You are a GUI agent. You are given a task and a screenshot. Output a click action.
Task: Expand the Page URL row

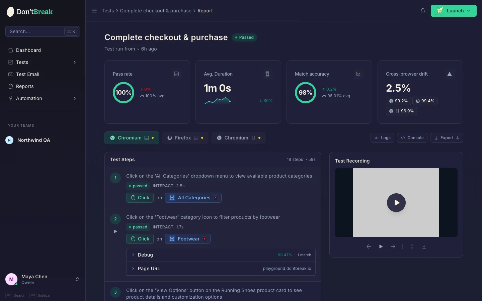221,269
